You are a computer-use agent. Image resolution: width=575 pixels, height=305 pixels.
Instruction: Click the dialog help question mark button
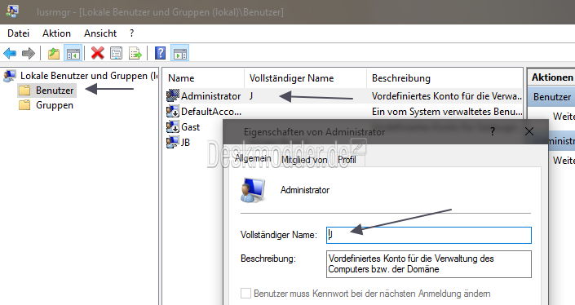pos(493,131)
